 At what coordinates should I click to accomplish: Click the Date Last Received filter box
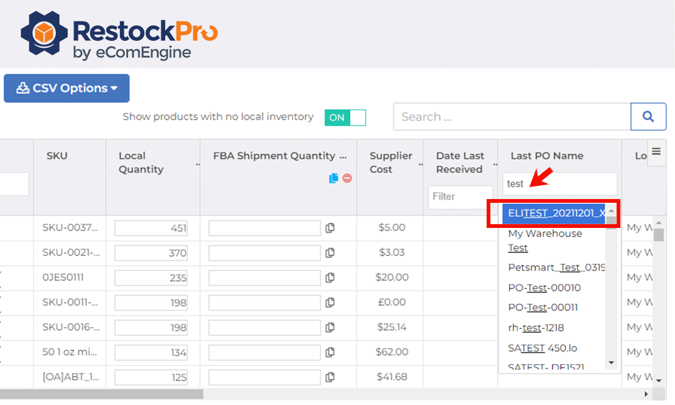[460, 197]
